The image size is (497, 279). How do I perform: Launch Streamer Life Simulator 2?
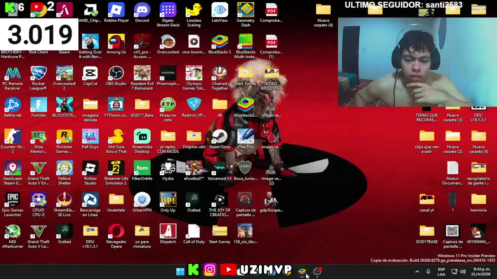click(116, 174)
